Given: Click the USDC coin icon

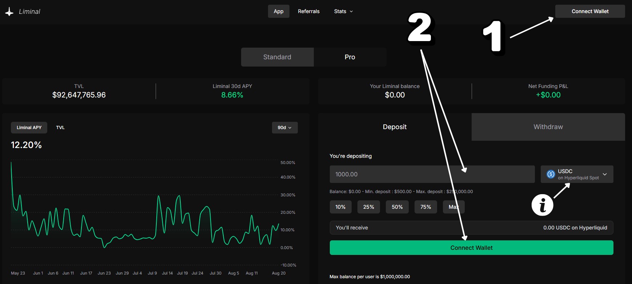Looking at the screenshot, I should pos(551,175).
